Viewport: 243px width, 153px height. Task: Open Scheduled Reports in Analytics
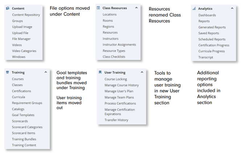pyautogui.click(x=212, y=39)
